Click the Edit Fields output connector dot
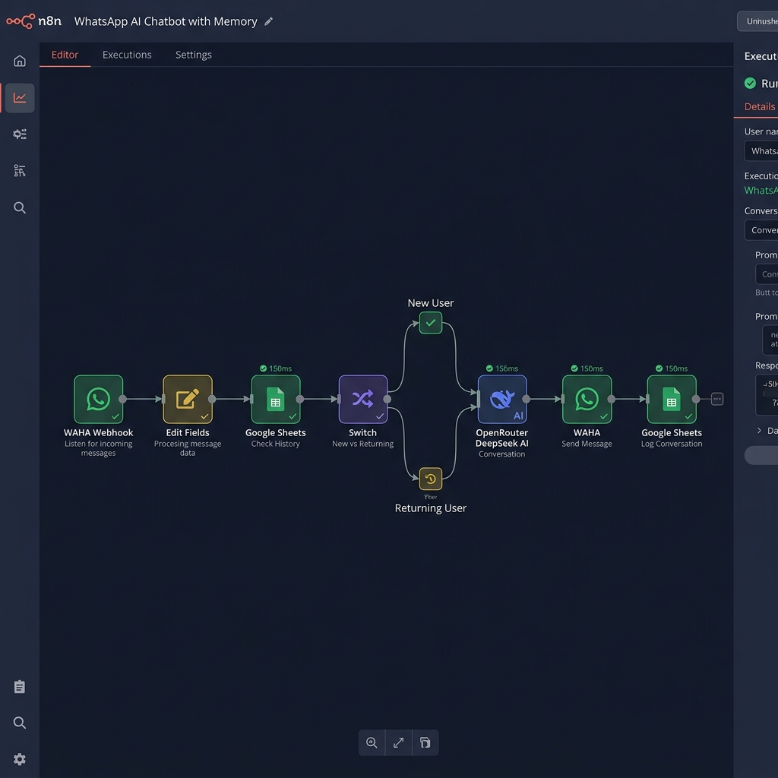 212,399
